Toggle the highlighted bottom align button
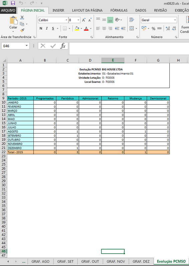189x266 pixels. point(110,20)
